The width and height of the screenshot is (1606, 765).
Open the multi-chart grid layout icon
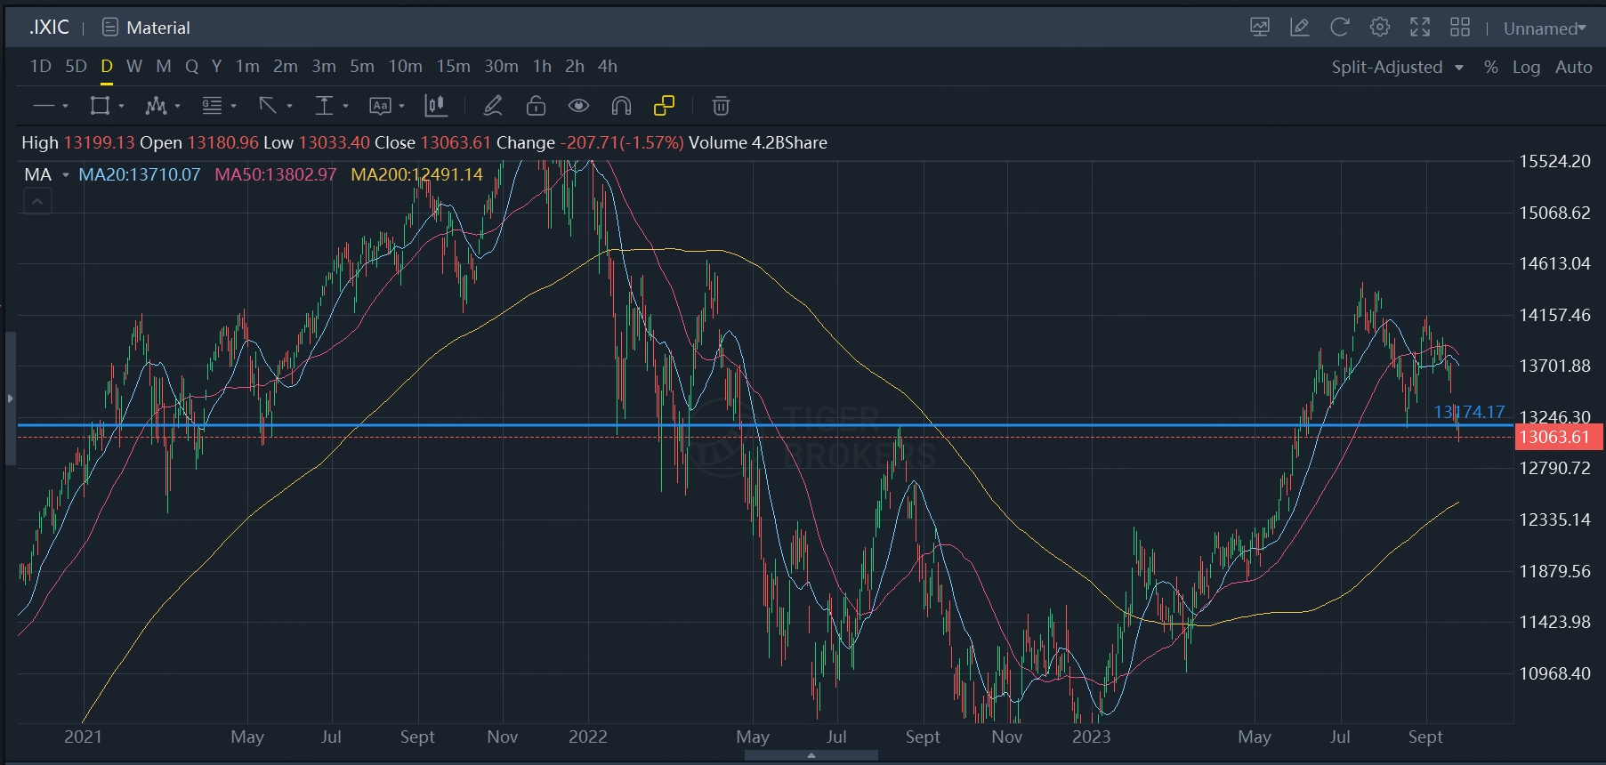pyautogui.click(x=1460, y=28)
